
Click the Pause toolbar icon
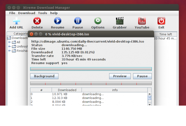78,21
